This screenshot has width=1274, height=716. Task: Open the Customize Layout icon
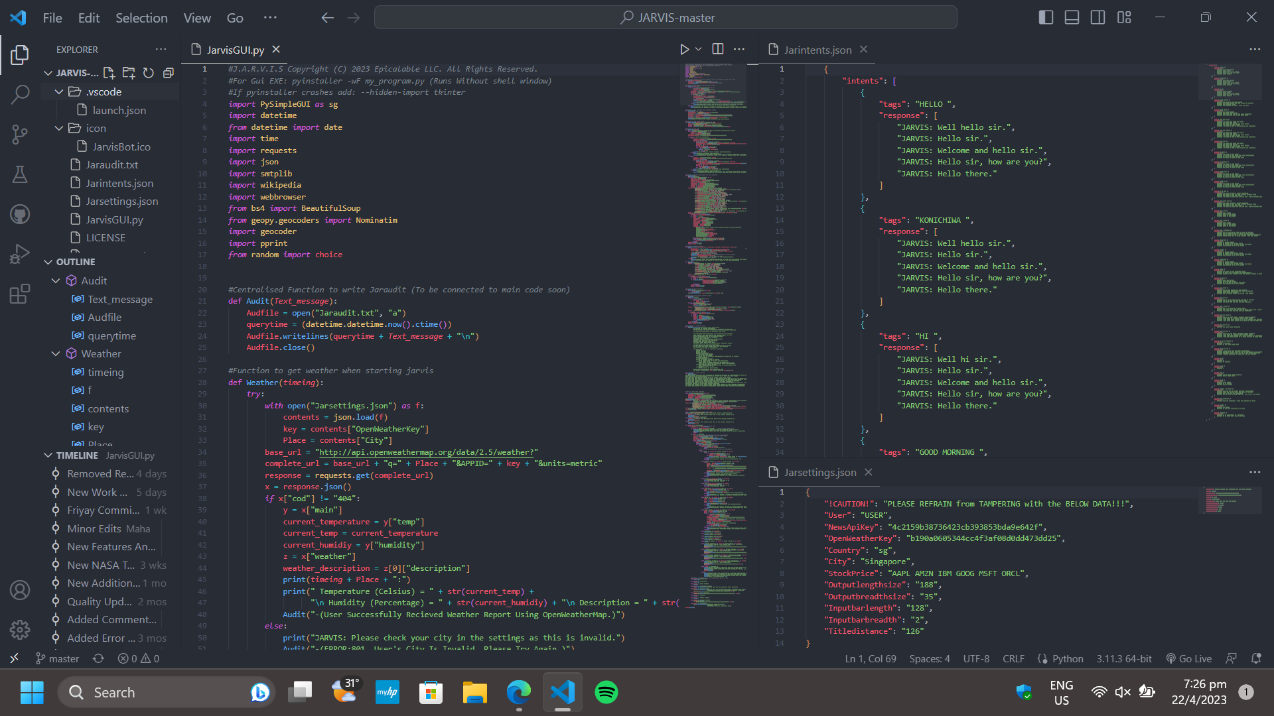(1124, 18)
